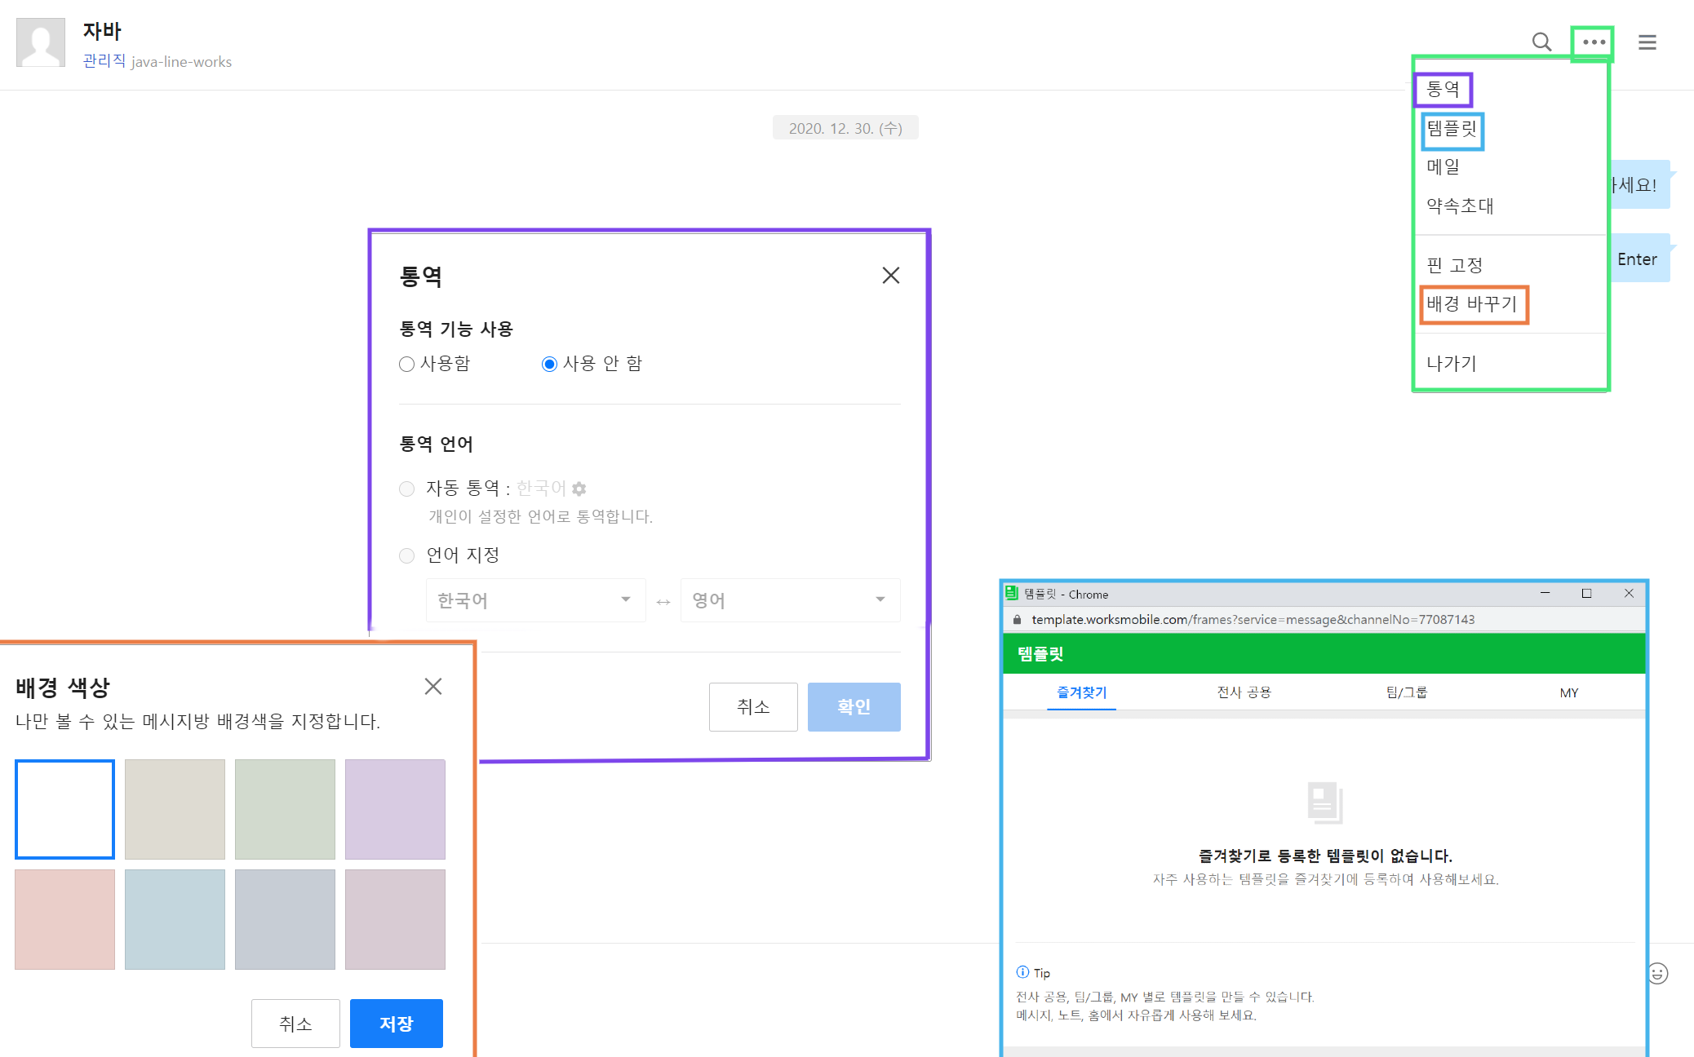Choose 배경 바꾸기 from the menu
This screenshot has height=1057, width=1694.
coord(1471,304)
